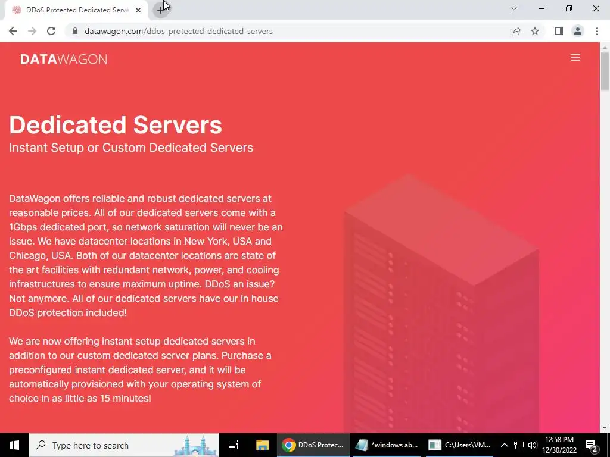Close the DDoS Protected Dedicated Servers tab
Viewport: 610px width, 457px height.
pos(138,10)
